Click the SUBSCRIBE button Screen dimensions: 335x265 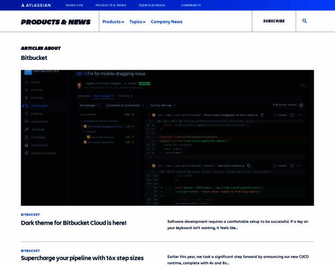274,21
